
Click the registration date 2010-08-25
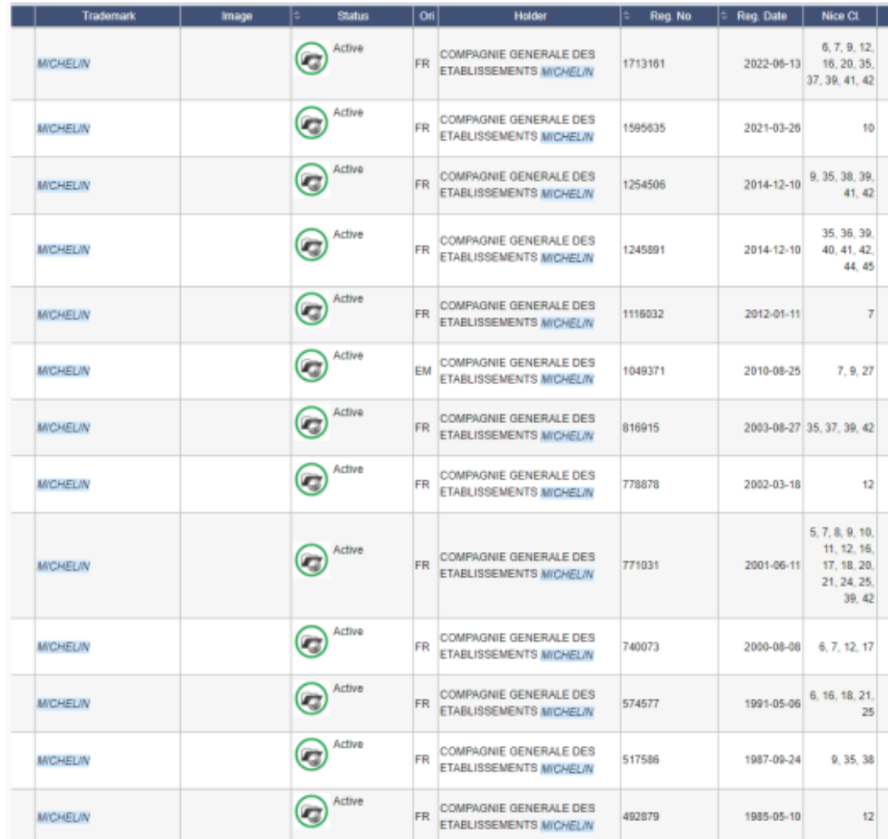point(772,371)
